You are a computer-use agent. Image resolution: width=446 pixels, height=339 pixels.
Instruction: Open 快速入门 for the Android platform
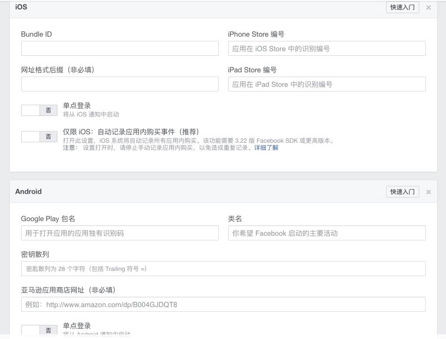[402, 192]
